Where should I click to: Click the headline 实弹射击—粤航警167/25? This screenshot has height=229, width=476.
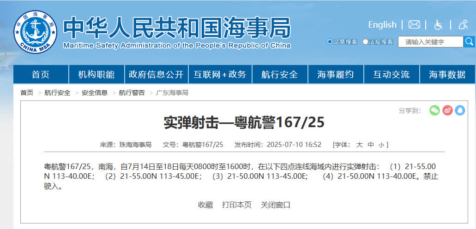point(244,123)
